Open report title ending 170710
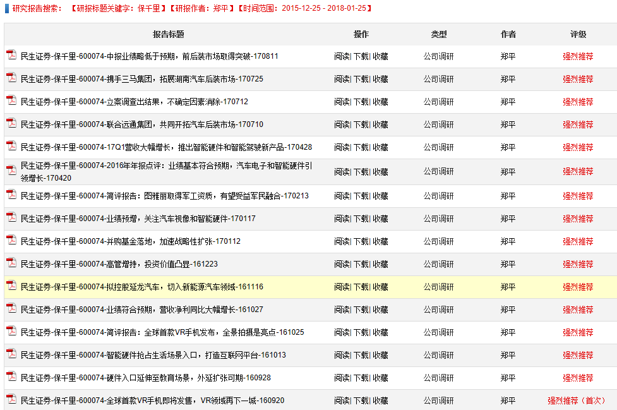617x410 pixels. 141,124
